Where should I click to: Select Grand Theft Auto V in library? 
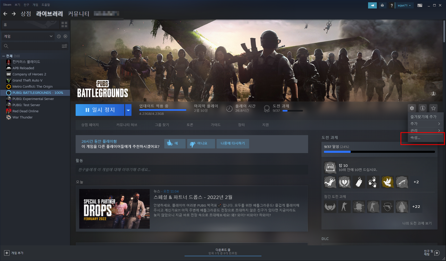[35, 80]
